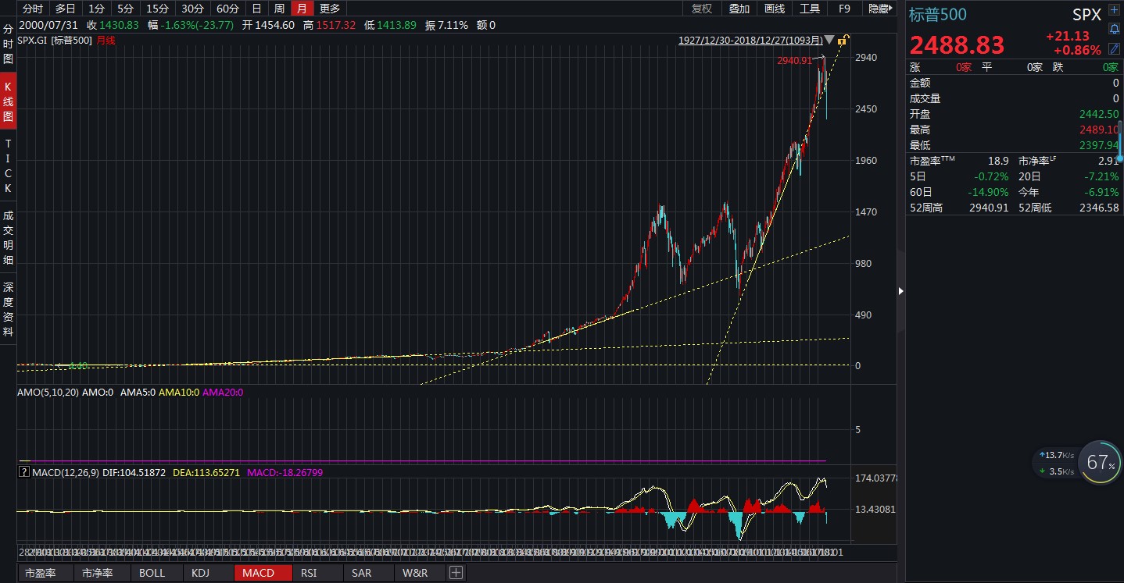Click the 标普500 name in quote panel

pyautogui.click(x=938, y=14)
